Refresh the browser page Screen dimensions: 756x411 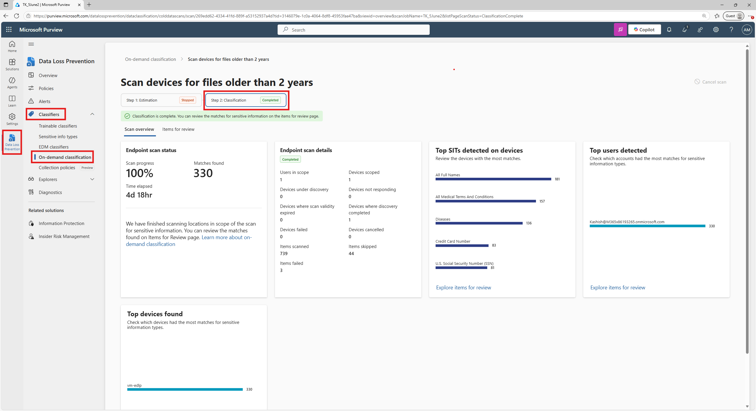pyautogui.click(x=17, y=16)
